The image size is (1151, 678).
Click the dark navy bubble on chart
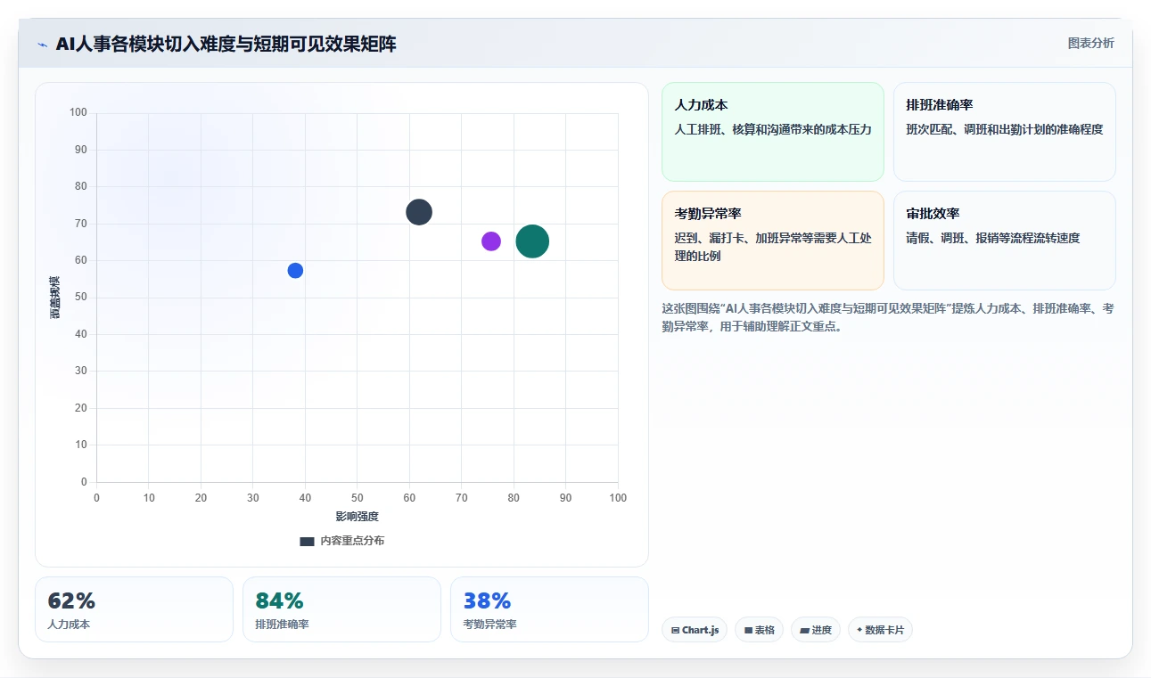click(x=419, y=212)
